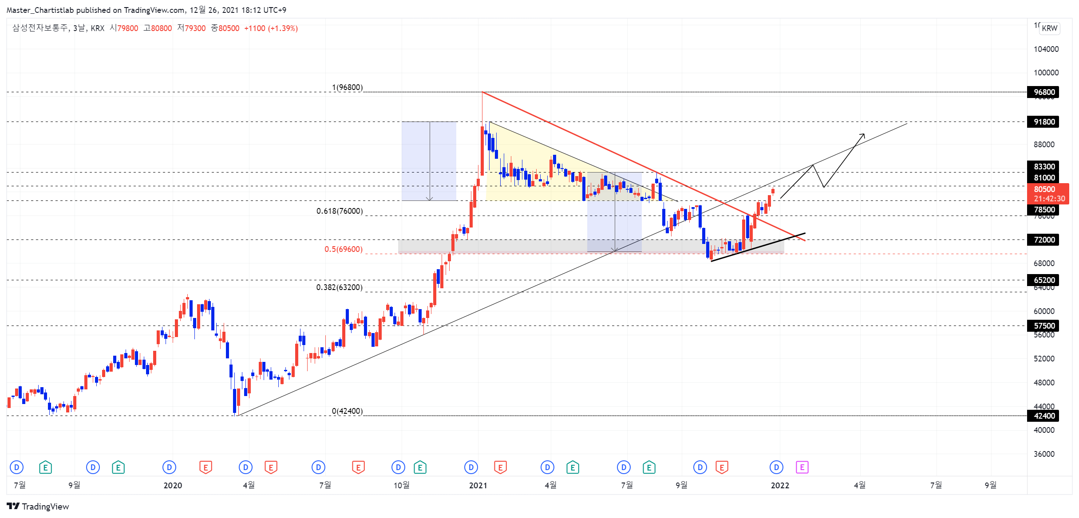Viewport: 1079px width, 518px height.
Task: Click the 72000 price label
Action: click(1043, 240)
